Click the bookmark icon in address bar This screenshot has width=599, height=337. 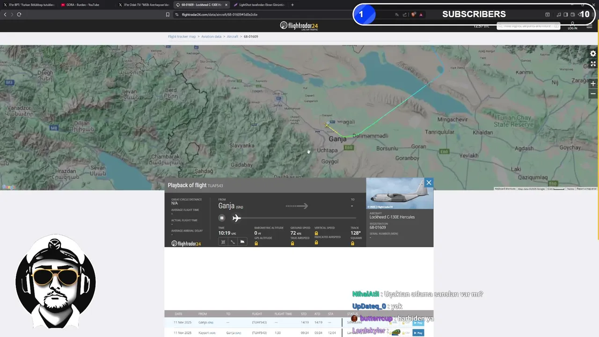168,15
